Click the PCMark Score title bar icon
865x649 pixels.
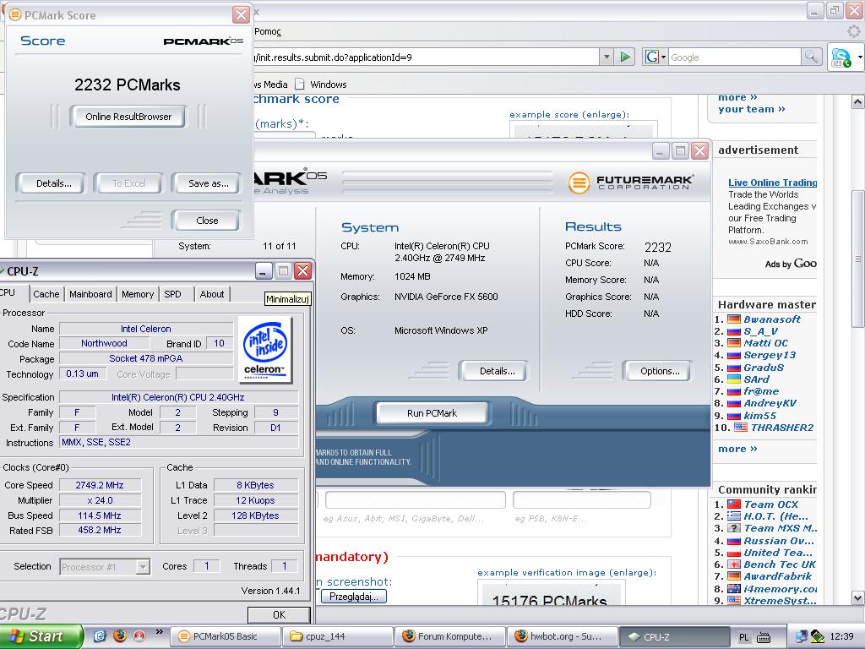click(15, 14)
